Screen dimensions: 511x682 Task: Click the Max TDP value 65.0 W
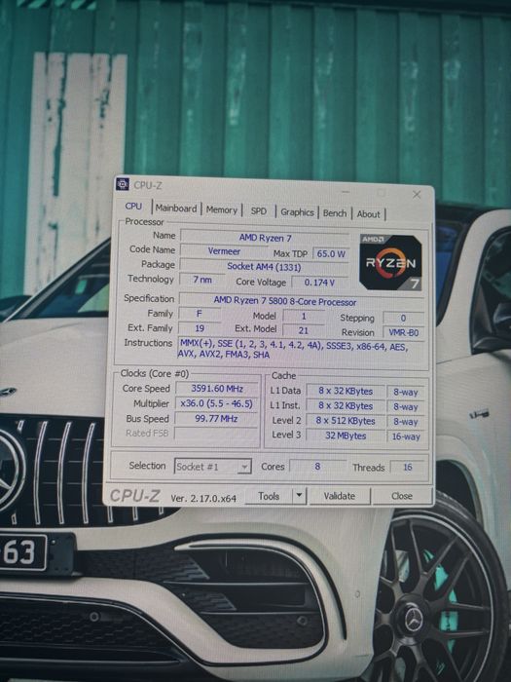331,253
